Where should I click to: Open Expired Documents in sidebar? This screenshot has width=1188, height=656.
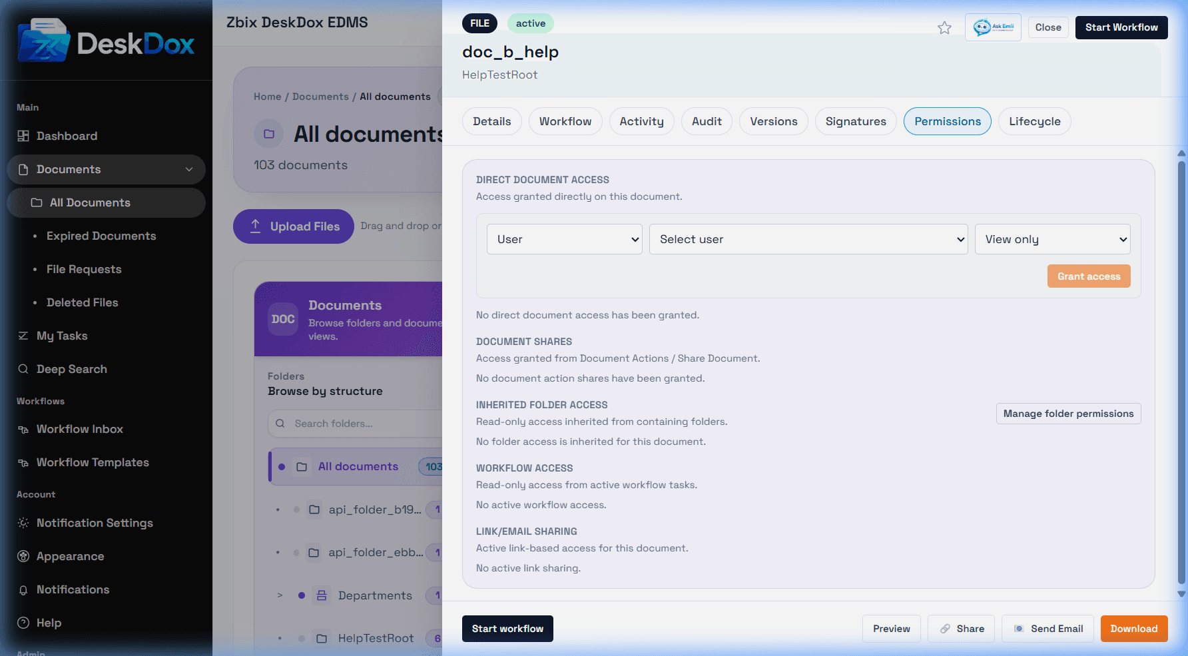pos(101,236)
